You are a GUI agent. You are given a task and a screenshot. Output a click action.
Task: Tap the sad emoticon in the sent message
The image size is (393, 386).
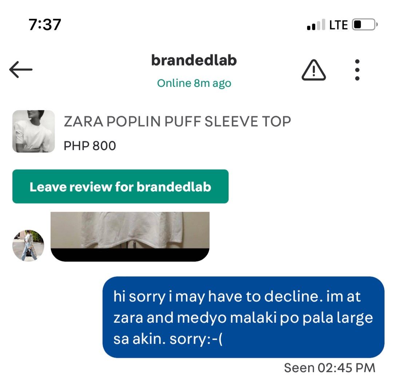(215, 339)
